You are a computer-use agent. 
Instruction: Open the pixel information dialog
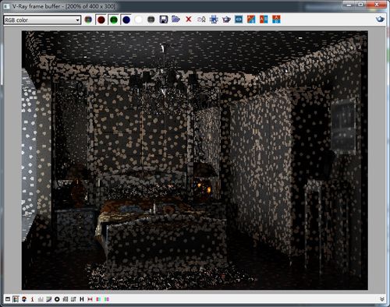pyautogui.click(x=32, y=299)
